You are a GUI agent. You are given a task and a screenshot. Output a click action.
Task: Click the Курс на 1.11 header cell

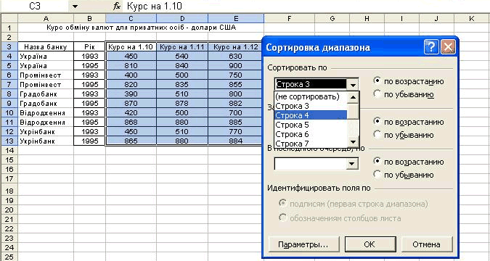point(182,47)
